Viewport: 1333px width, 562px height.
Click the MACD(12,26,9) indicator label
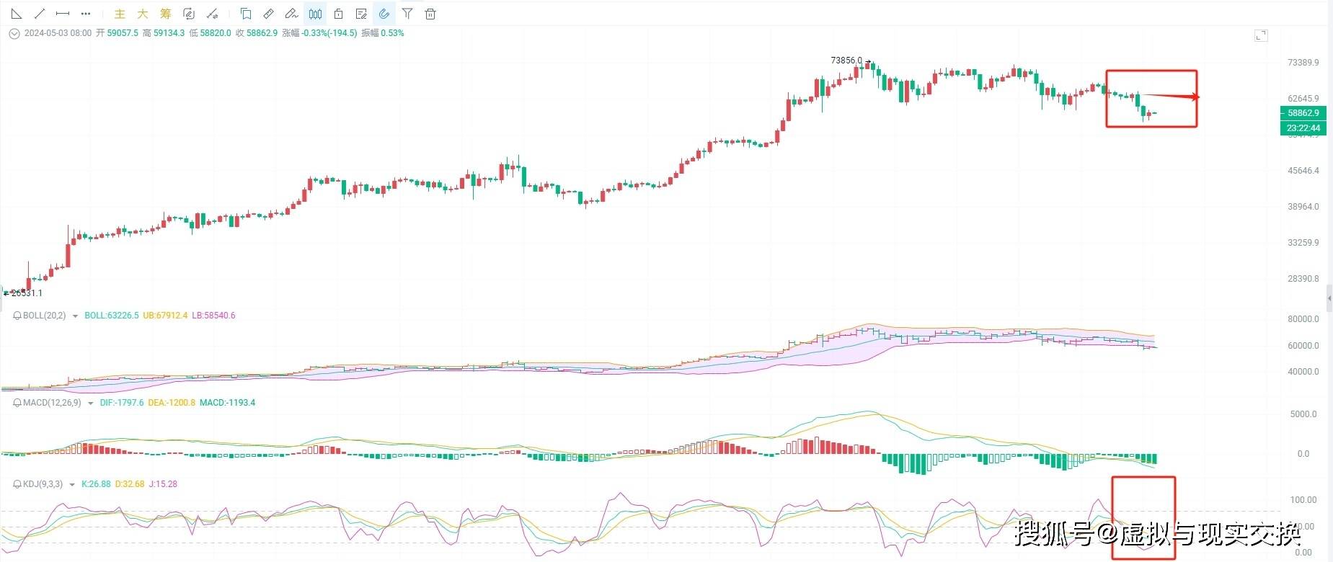point(52,403)
